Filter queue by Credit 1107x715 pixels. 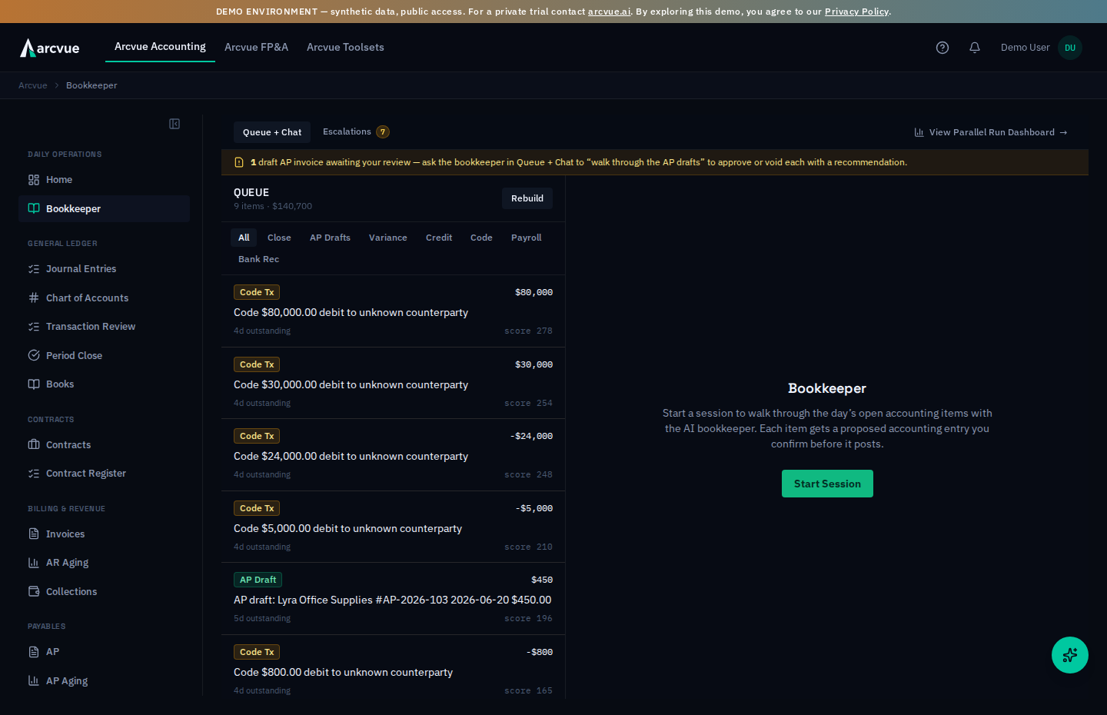pyautogui.click(x=439, y=238)
